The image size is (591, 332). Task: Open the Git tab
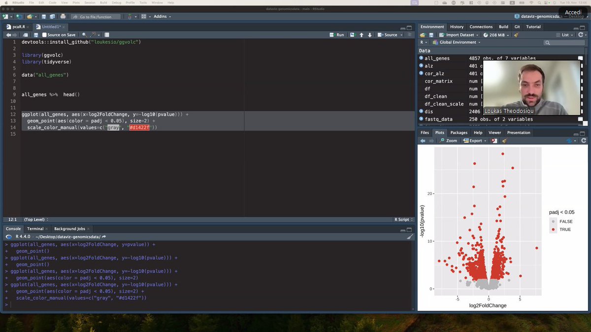click(x=517, y=27)
